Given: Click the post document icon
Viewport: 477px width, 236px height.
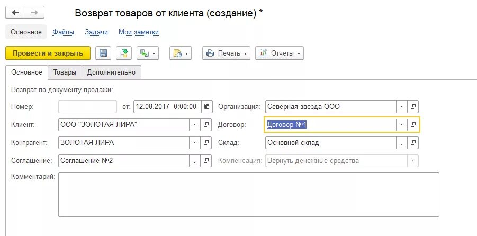Looking at the screenshot, I should click(x=124, y=53).
